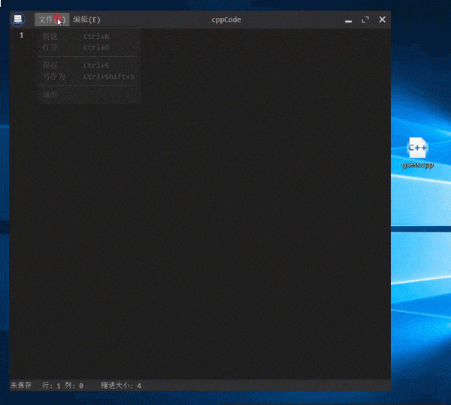Minimize the cppCode window
The height and width of the screenshot is (405, 451).
pos(349,19)
